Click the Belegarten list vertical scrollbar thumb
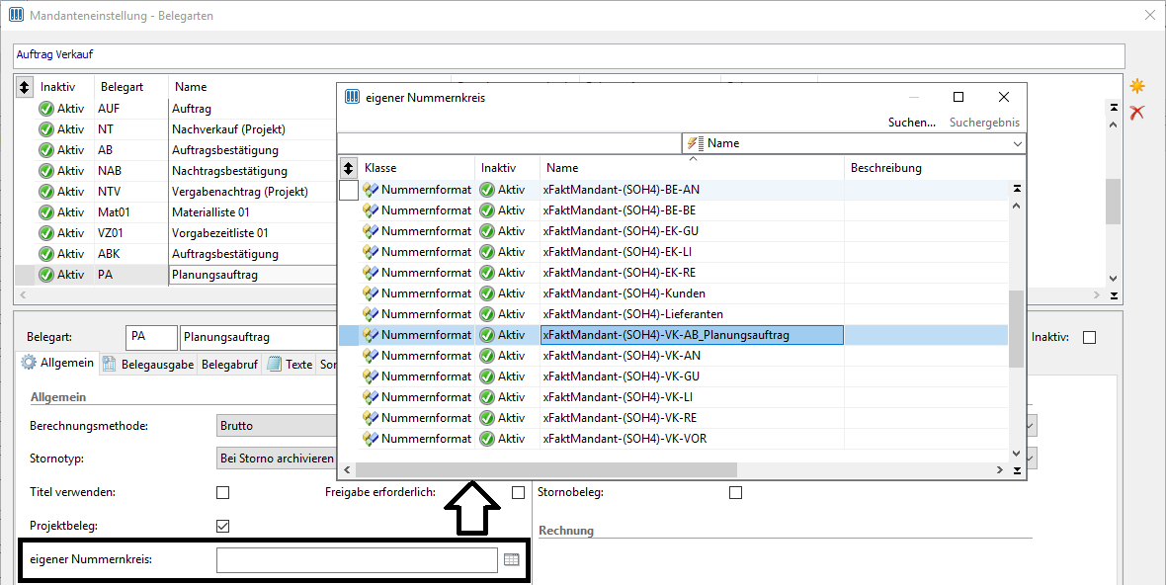Image resolution: width=1166 pixels, height=585 pixels. point(1114,201)
